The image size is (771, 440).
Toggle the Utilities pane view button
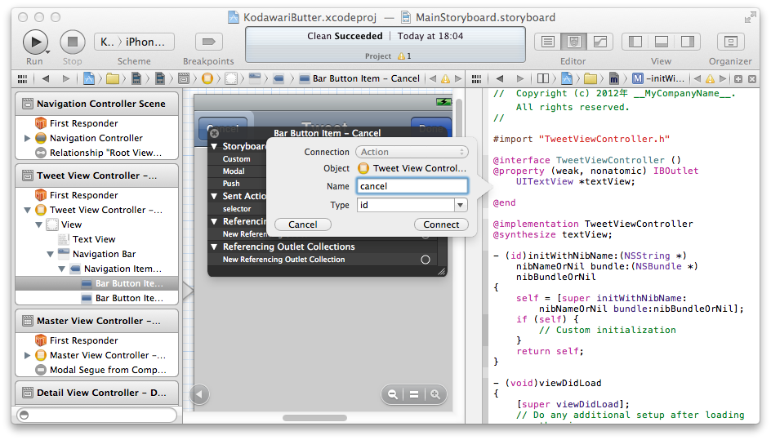(688, 42)
